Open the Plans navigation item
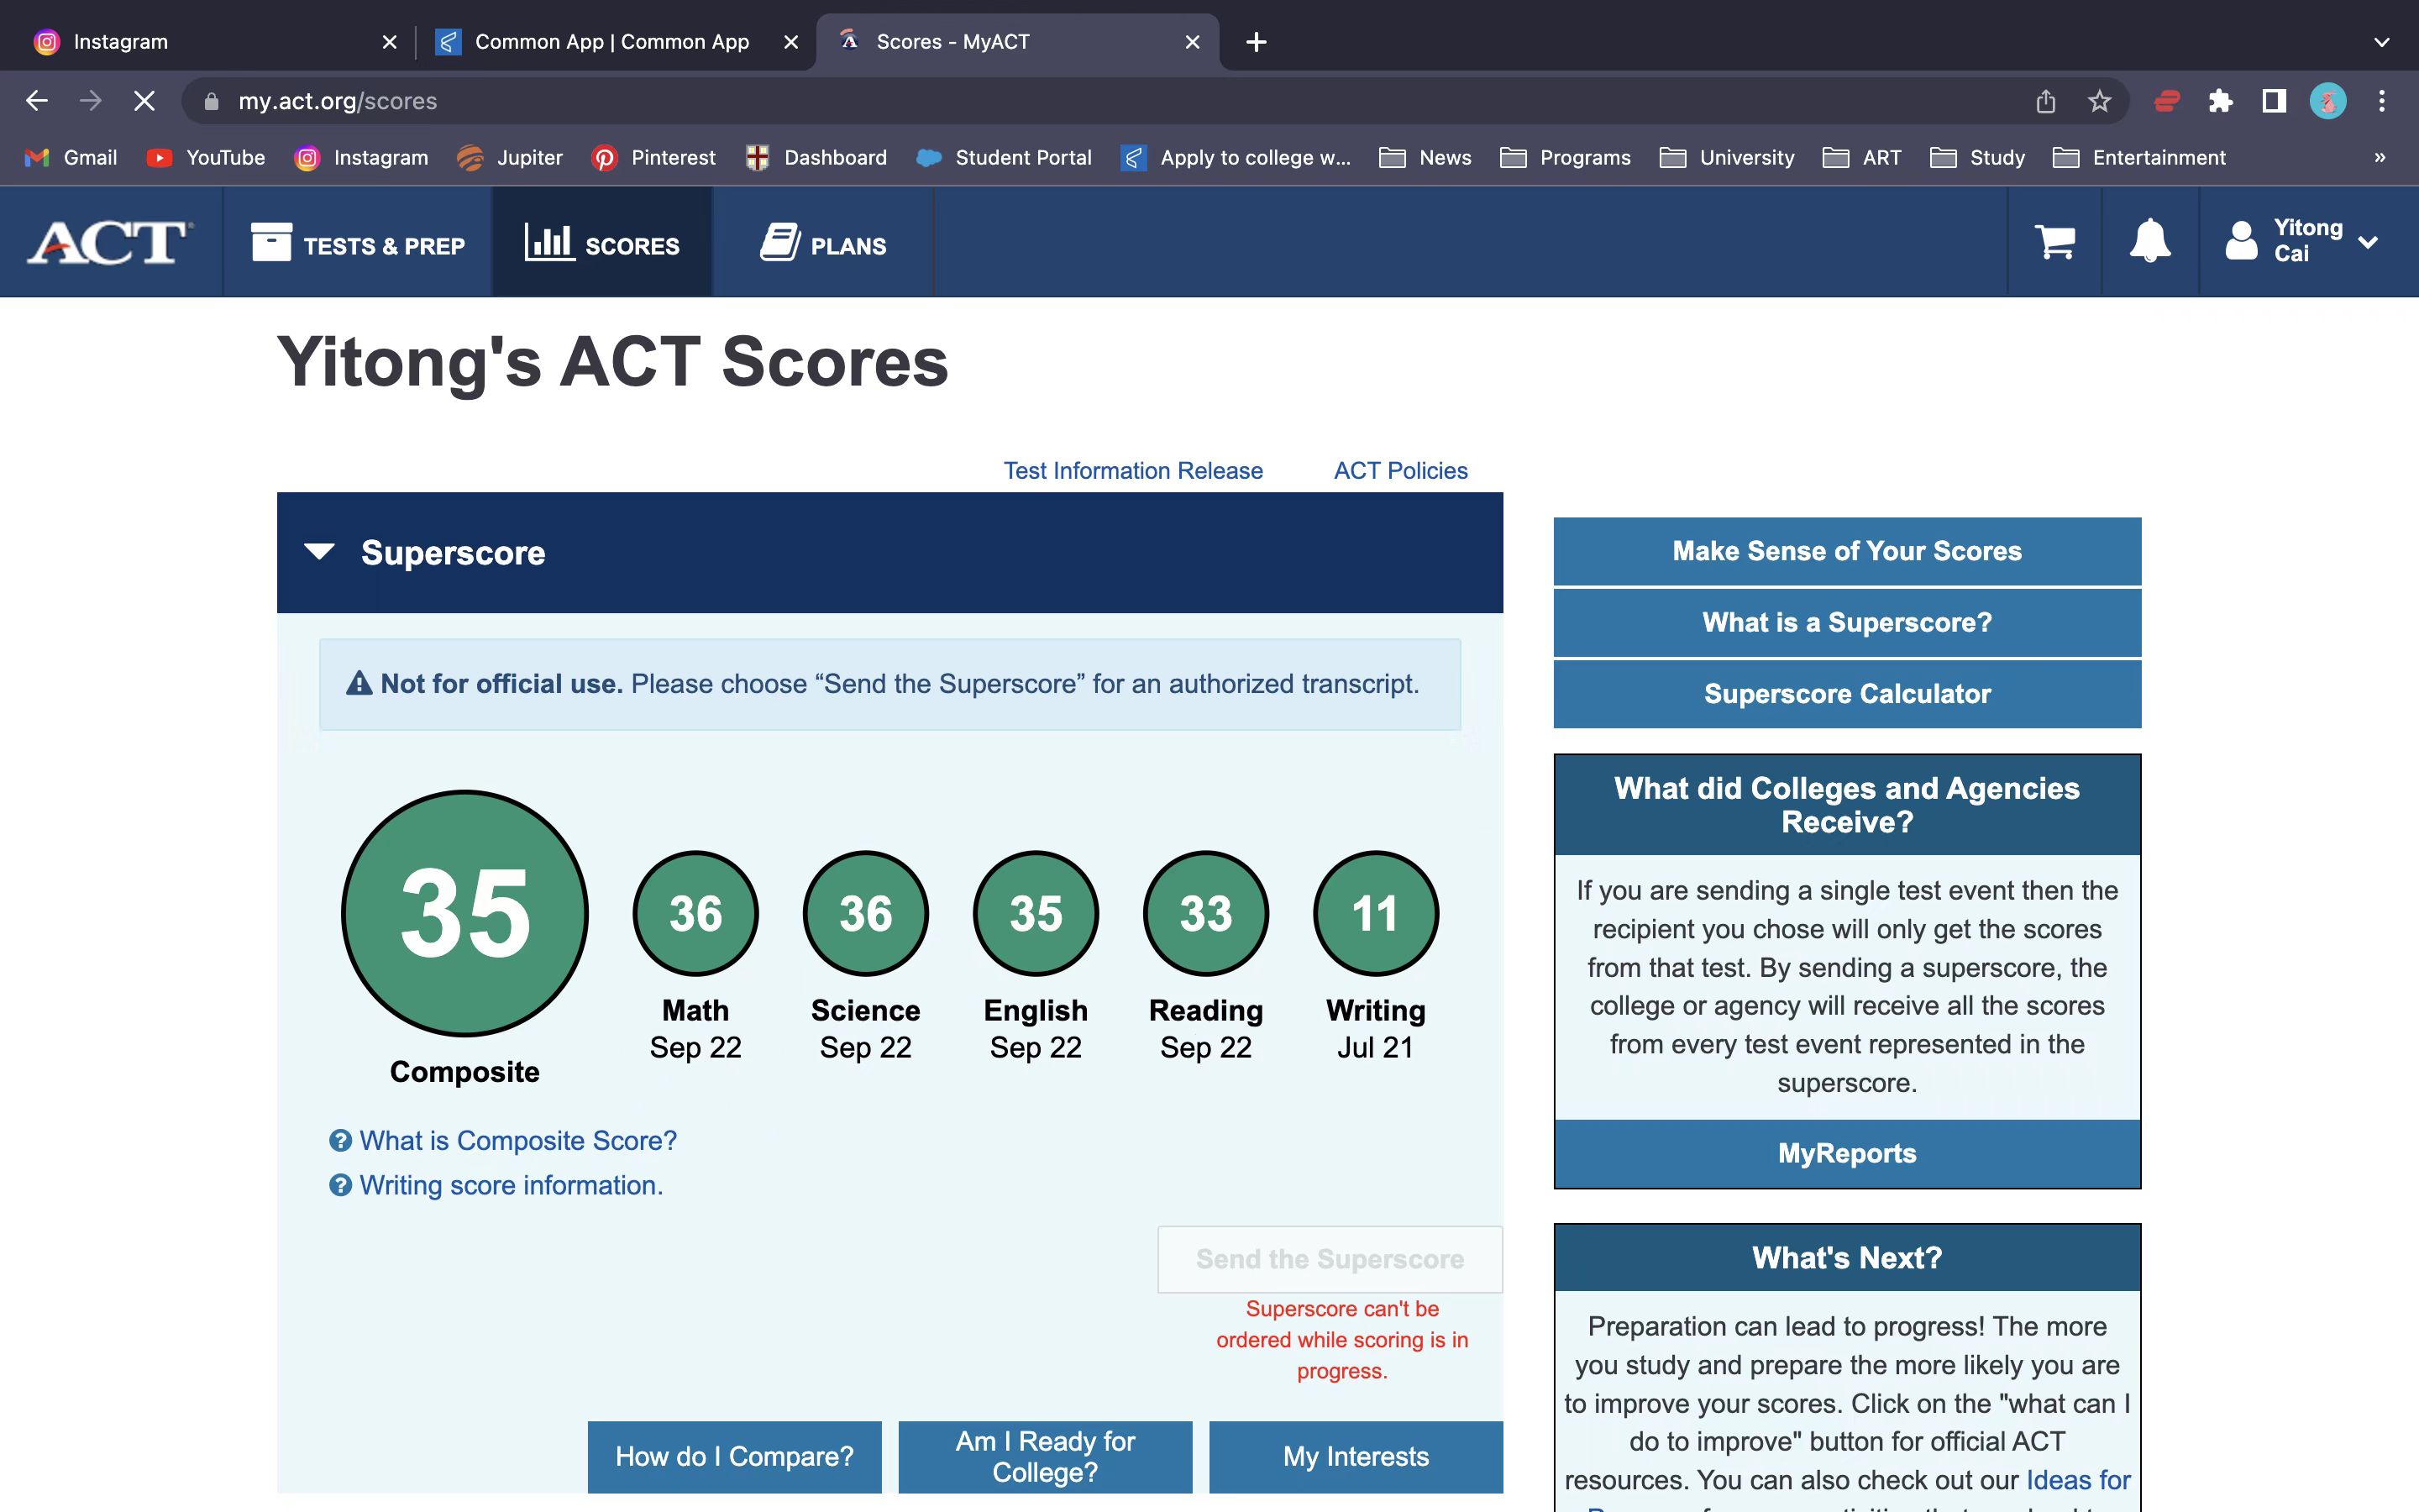This screenshot has width=2419, height=1512. click(x=824, y=243)
